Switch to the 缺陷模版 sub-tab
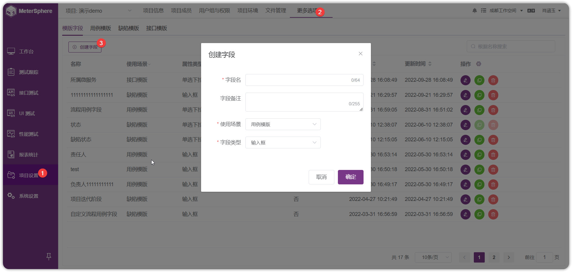572x272 pixels. click(x=129, y=28)
